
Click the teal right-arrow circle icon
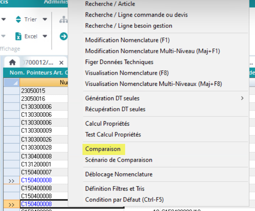(x=64, y=36)
